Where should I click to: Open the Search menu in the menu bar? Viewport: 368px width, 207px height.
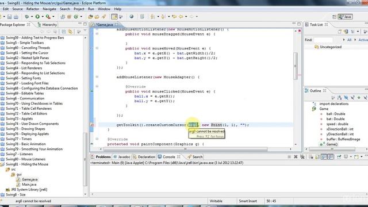(x=65, y=9)
